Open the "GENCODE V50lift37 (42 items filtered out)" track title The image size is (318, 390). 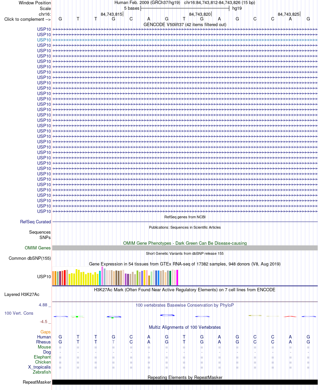(185, 25)
